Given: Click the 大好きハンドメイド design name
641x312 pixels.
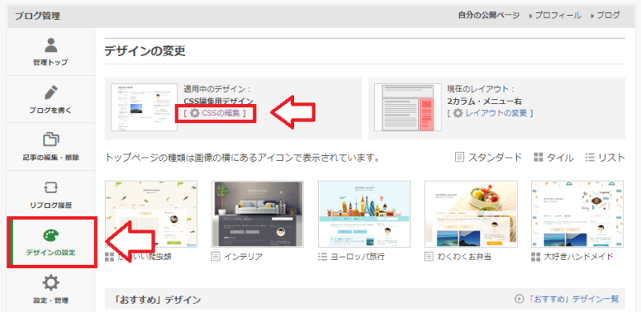Looking at the screenshot, I should (579, 257).
